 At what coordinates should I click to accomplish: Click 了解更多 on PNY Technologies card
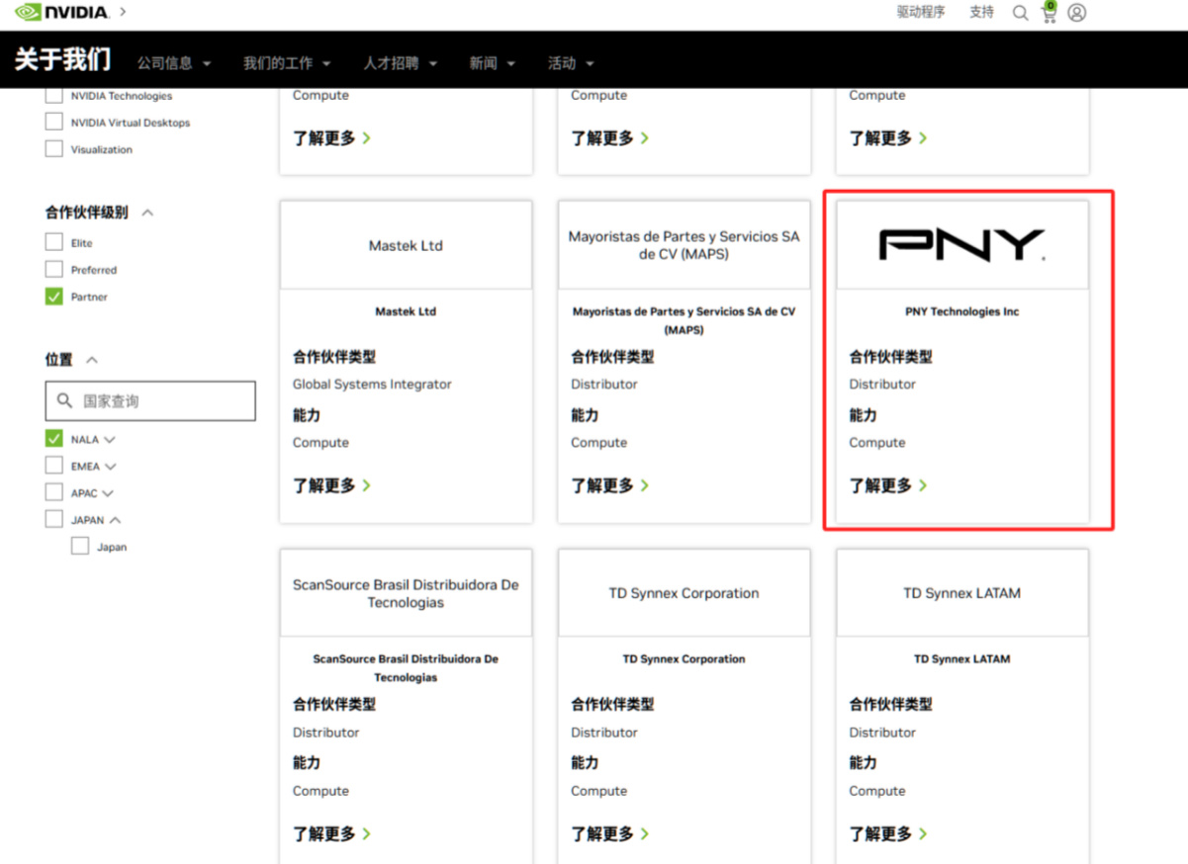pos(888,485)
